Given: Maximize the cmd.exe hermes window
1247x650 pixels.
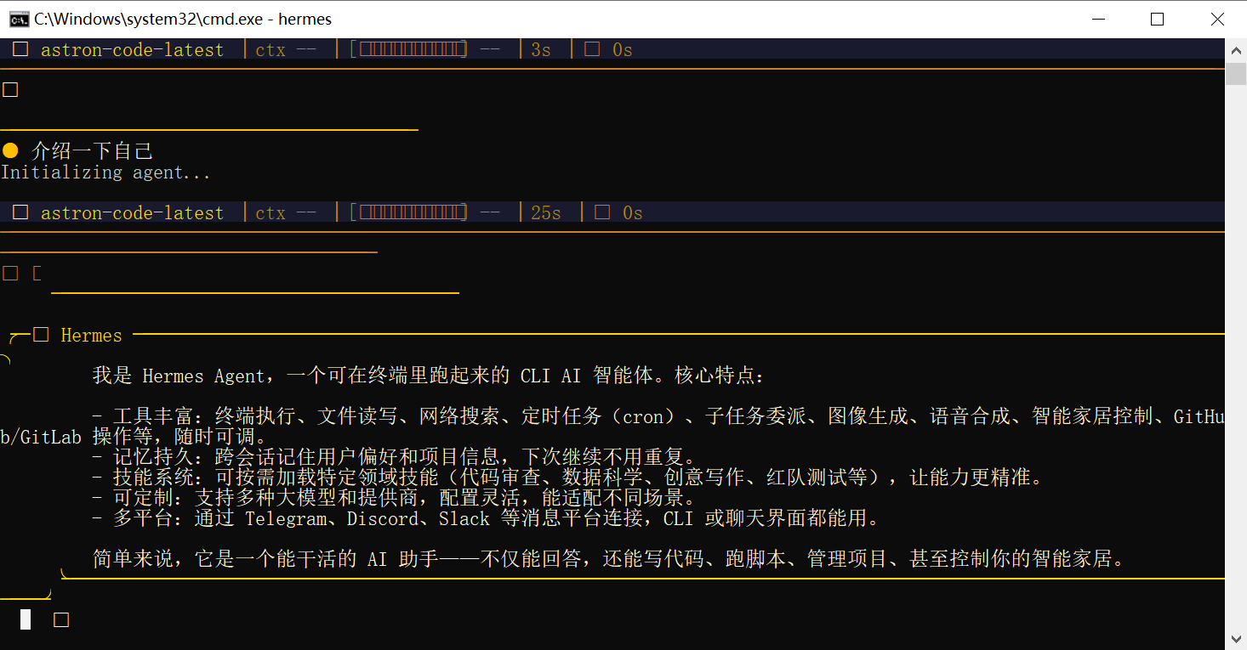Looking at the screenshot, I should point(1157,19).
